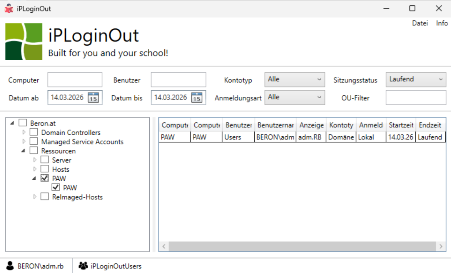Expand the Server tree node
Viewport: 451px width, 273px height.
click(35, 160)
